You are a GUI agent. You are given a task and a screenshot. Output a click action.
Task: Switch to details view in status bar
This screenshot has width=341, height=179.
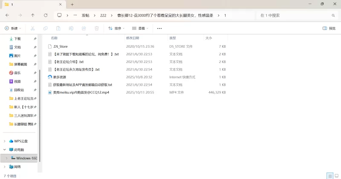pyautogui.click(x=329, y=176)
